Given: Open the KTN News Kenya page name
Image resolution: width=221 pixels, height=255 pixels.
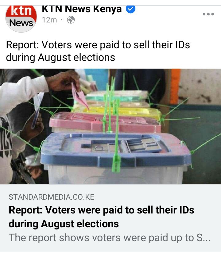Looking at the screenshot, I should pyautogui.click(x=82, y=9).
